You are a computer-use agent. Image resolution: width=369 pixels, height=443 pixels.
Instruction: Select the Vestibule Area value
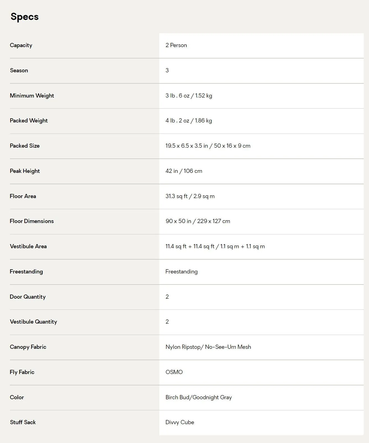(x=215, y=246)
